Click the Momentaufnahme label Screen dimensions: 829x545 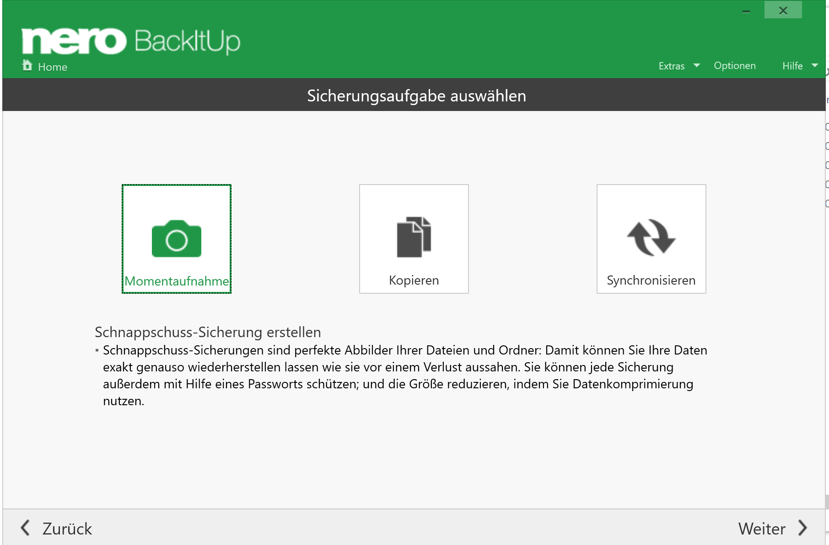(x=177, y=281)
